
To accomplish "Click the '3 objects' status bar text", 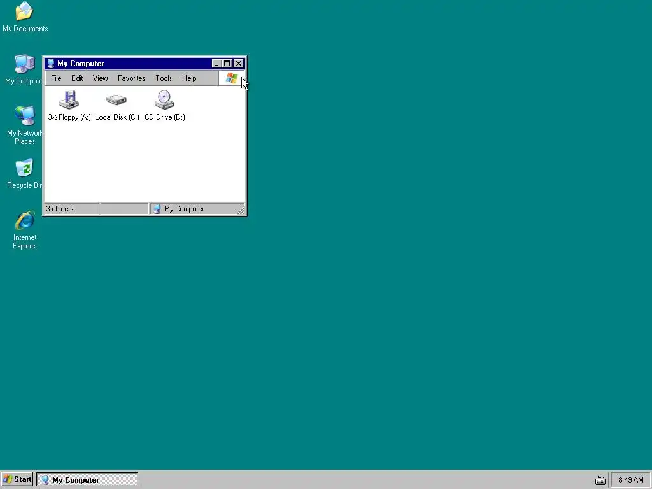I will (59, 209).
